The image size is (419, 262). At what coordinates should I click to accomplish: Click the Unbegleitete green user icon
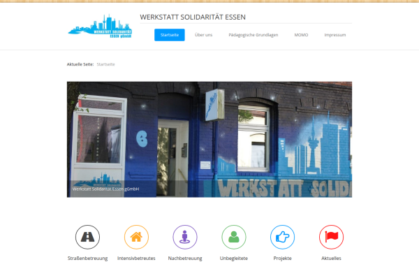click(234, 237)
